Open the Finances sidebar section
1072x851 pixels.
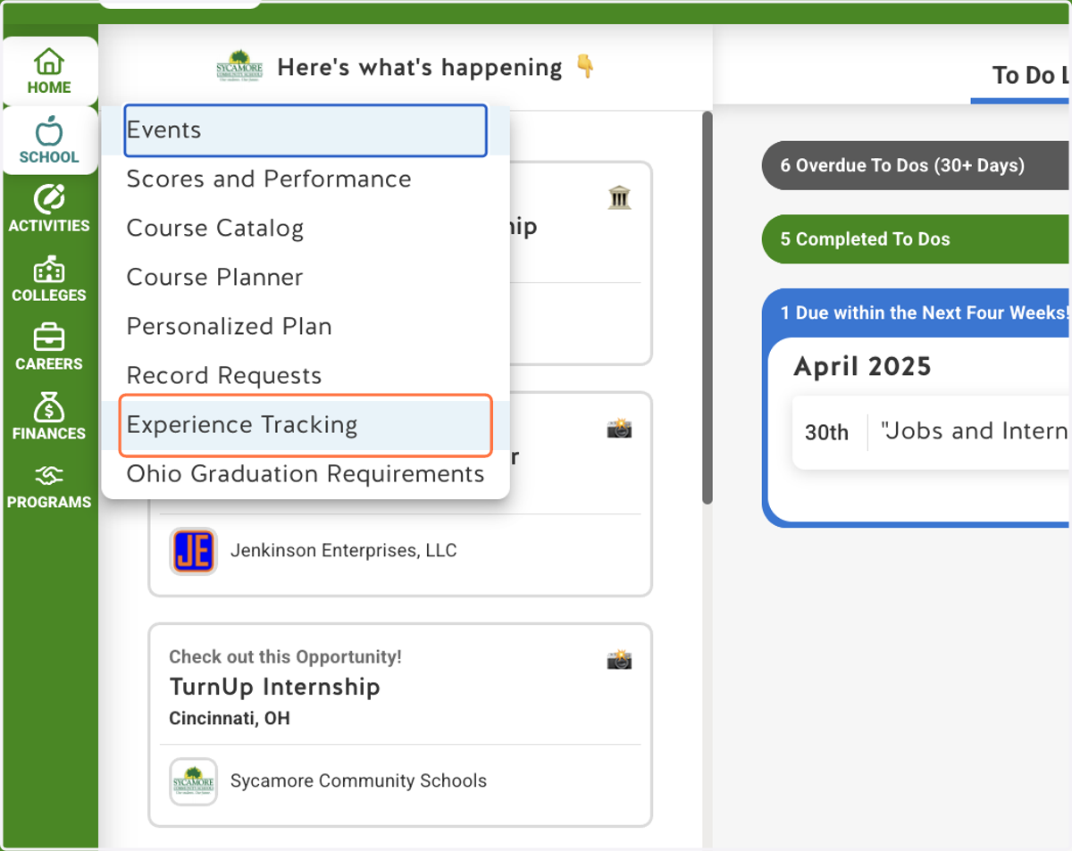point(49,417)
